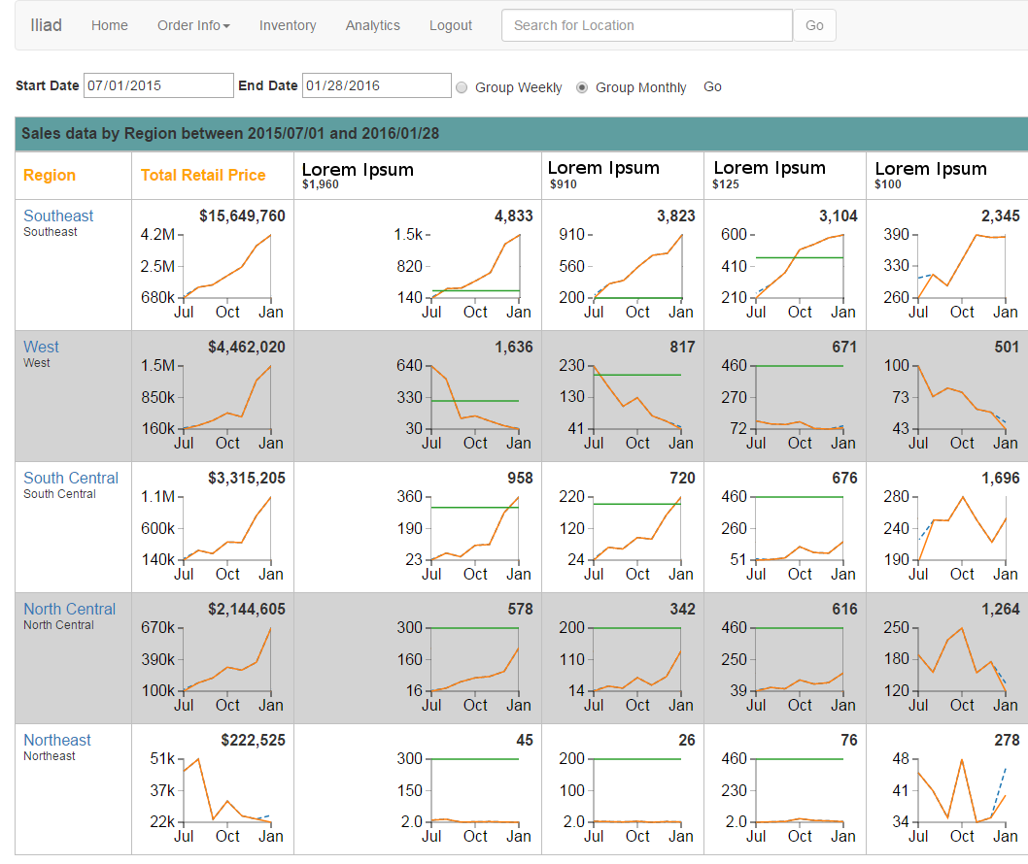Click Go next to Group Monthly
Image resolution: width=1028 pixels, height=864 pixels.
[712, 87]
